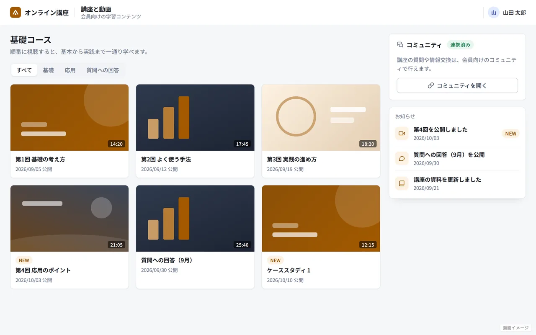The width and height of the screenshot is (536, 335).
Task: Play the 第1回 基礎の考え方 video thumbnail
Action: (x=70, y=118)
